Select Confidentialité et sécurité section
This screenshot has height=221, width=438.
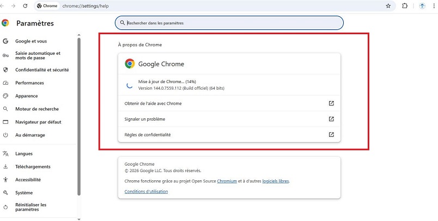click(42, 70)
